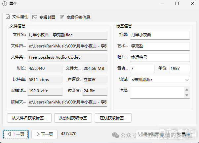Click inside the empty 注释 comment box

(x=157, y=92)
